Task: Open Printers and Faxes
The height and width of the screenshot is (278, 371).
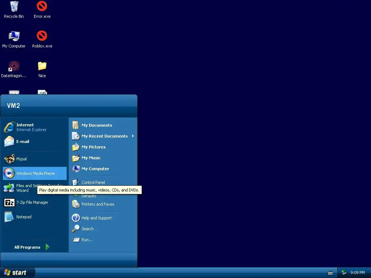Action: pyautogui.click(x=103, y=204)
